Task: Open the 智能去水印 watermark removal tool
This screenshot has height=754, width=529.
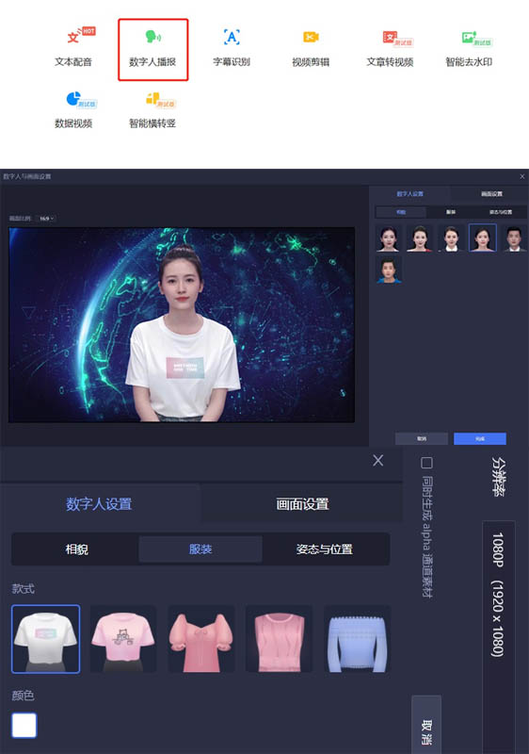Action: 469,48
